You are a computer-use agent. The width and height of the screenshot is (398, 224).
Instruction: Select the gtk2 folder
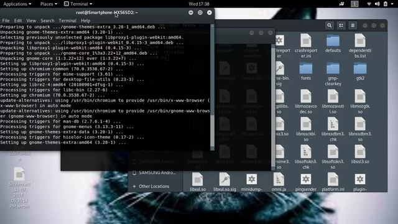[360, 71]
